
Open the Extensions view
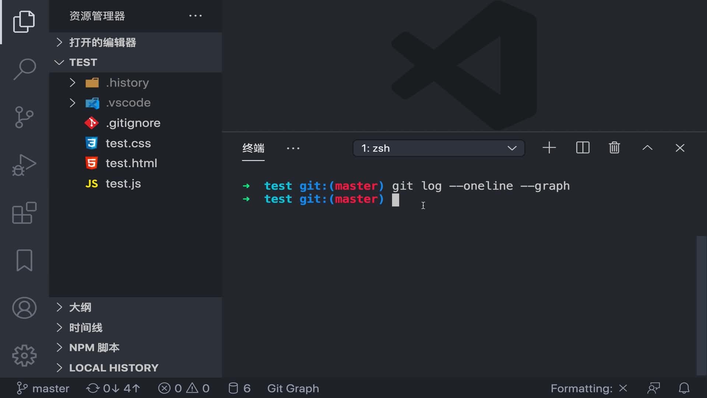24,213
